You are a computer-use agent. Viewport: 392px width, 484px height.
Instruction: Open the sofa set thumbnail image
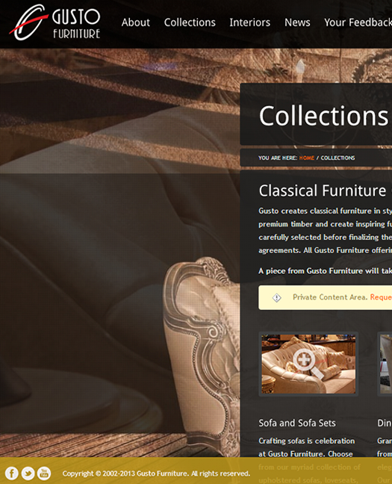click(308, 364)
